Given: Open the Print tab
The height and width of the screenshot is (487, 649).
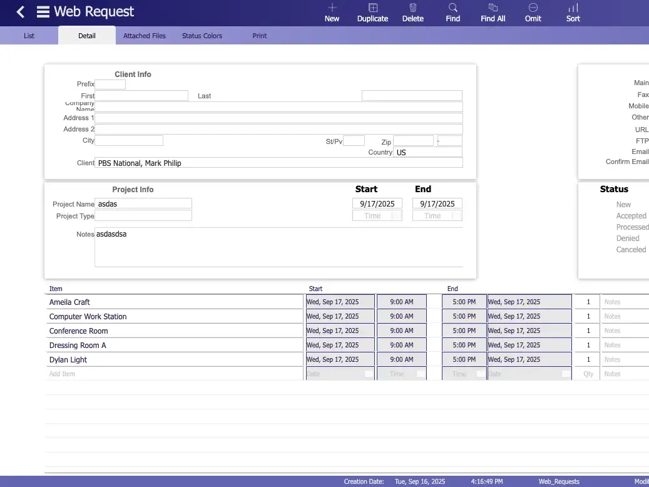Looking at the screenshot, I should [260, 36].
